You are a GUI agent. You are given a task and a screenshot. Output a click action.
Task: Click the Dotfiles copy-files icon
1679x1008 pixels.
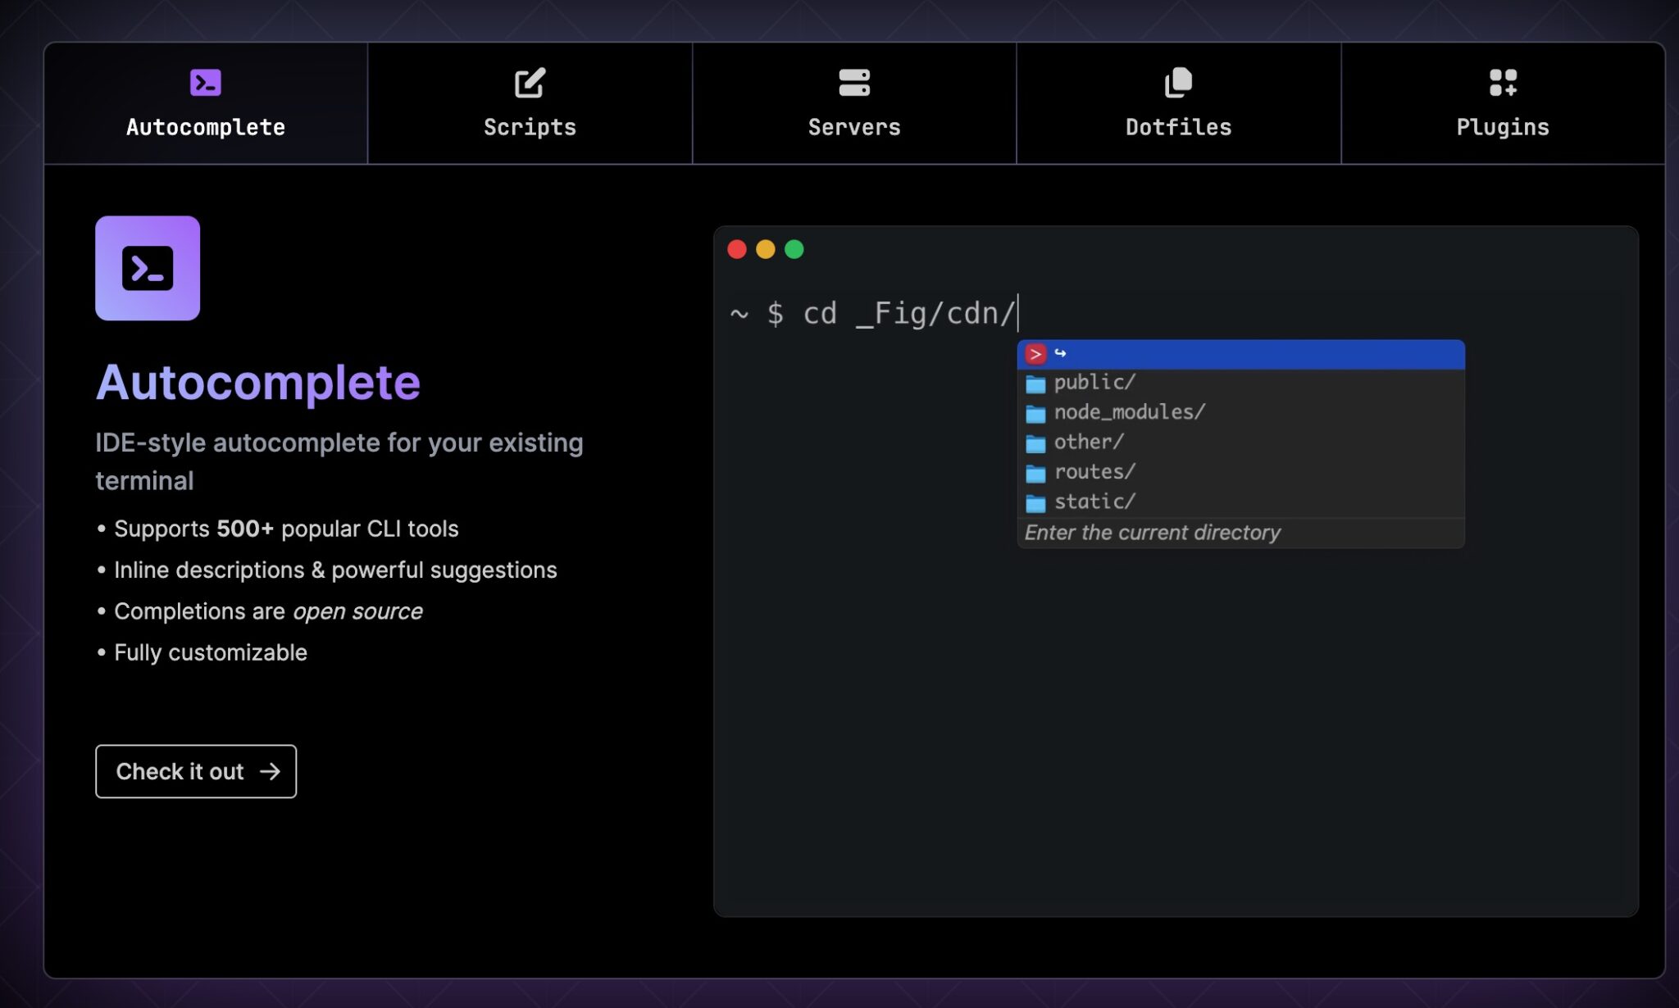tap(1178, 83)
